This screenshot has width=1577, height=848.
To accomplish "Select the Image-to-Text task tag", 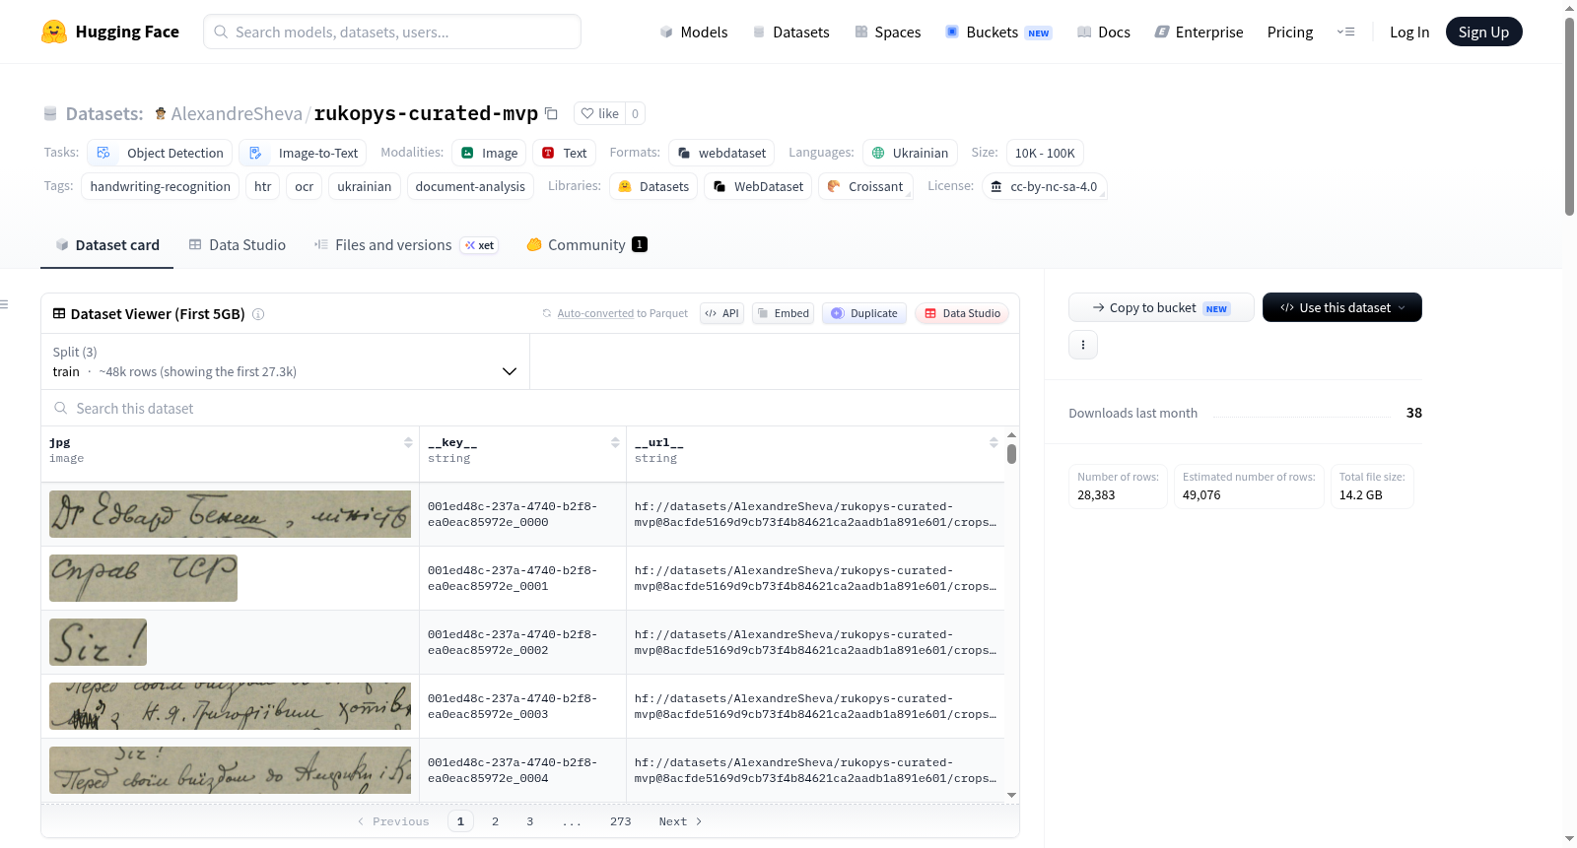I will pyautogui.click(x=303, y=153).
